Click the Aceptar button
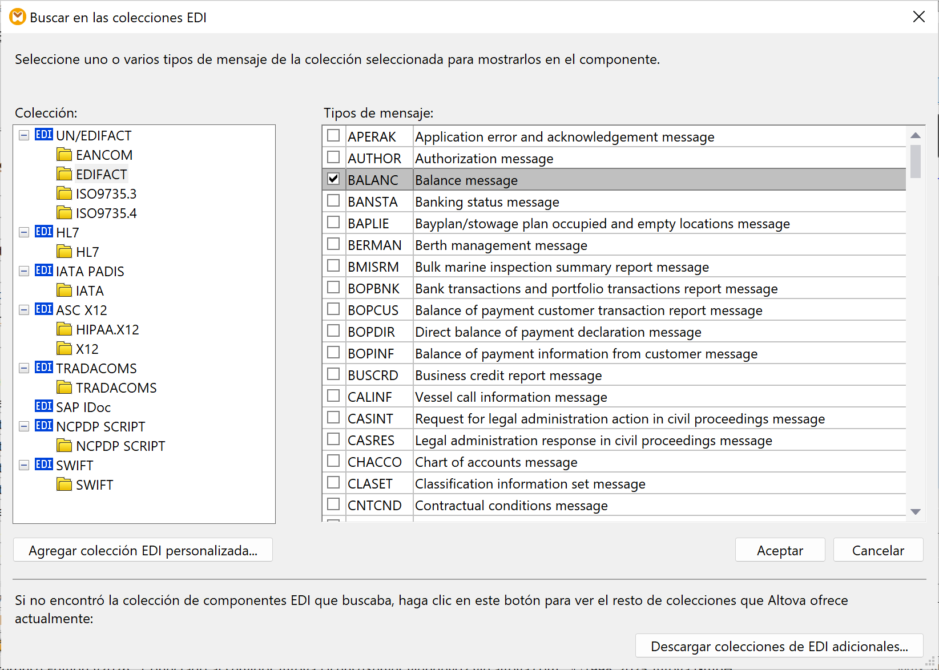Viewport: 939px width, 670px height. (780, 550)
